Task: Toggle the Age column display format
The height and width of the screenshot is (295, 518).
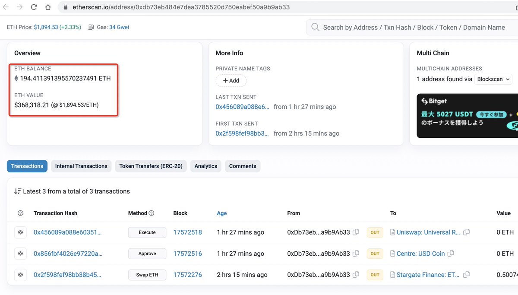Action: click(222, 213)
